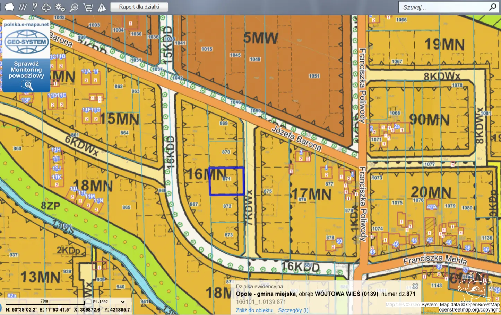Click the cloud download icon
The width and height of the screenshot is (501, 315).
[x=46, y=7]
